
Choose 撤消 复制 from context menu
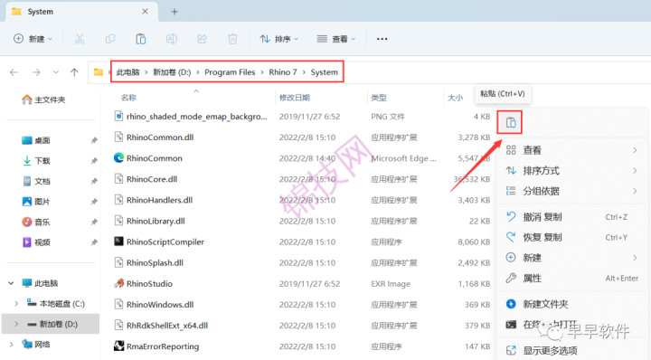[571, 217]
